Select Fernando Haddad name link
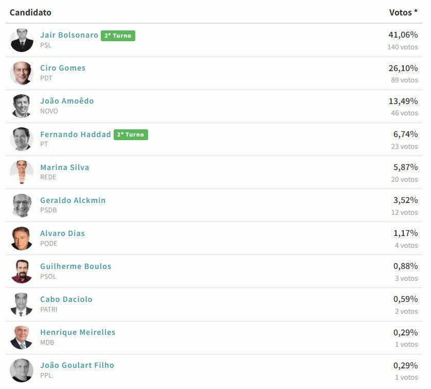The width and height of the screenshot is (431, 389). [x=75, y=134]
